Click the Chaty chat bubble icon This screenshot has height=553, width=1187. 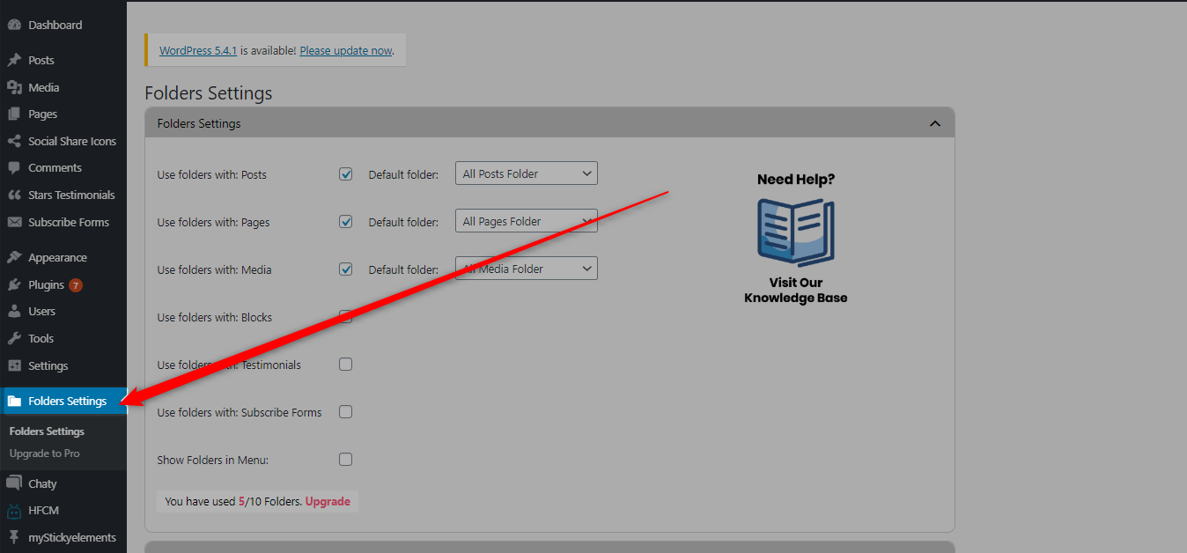click(14, 483)
